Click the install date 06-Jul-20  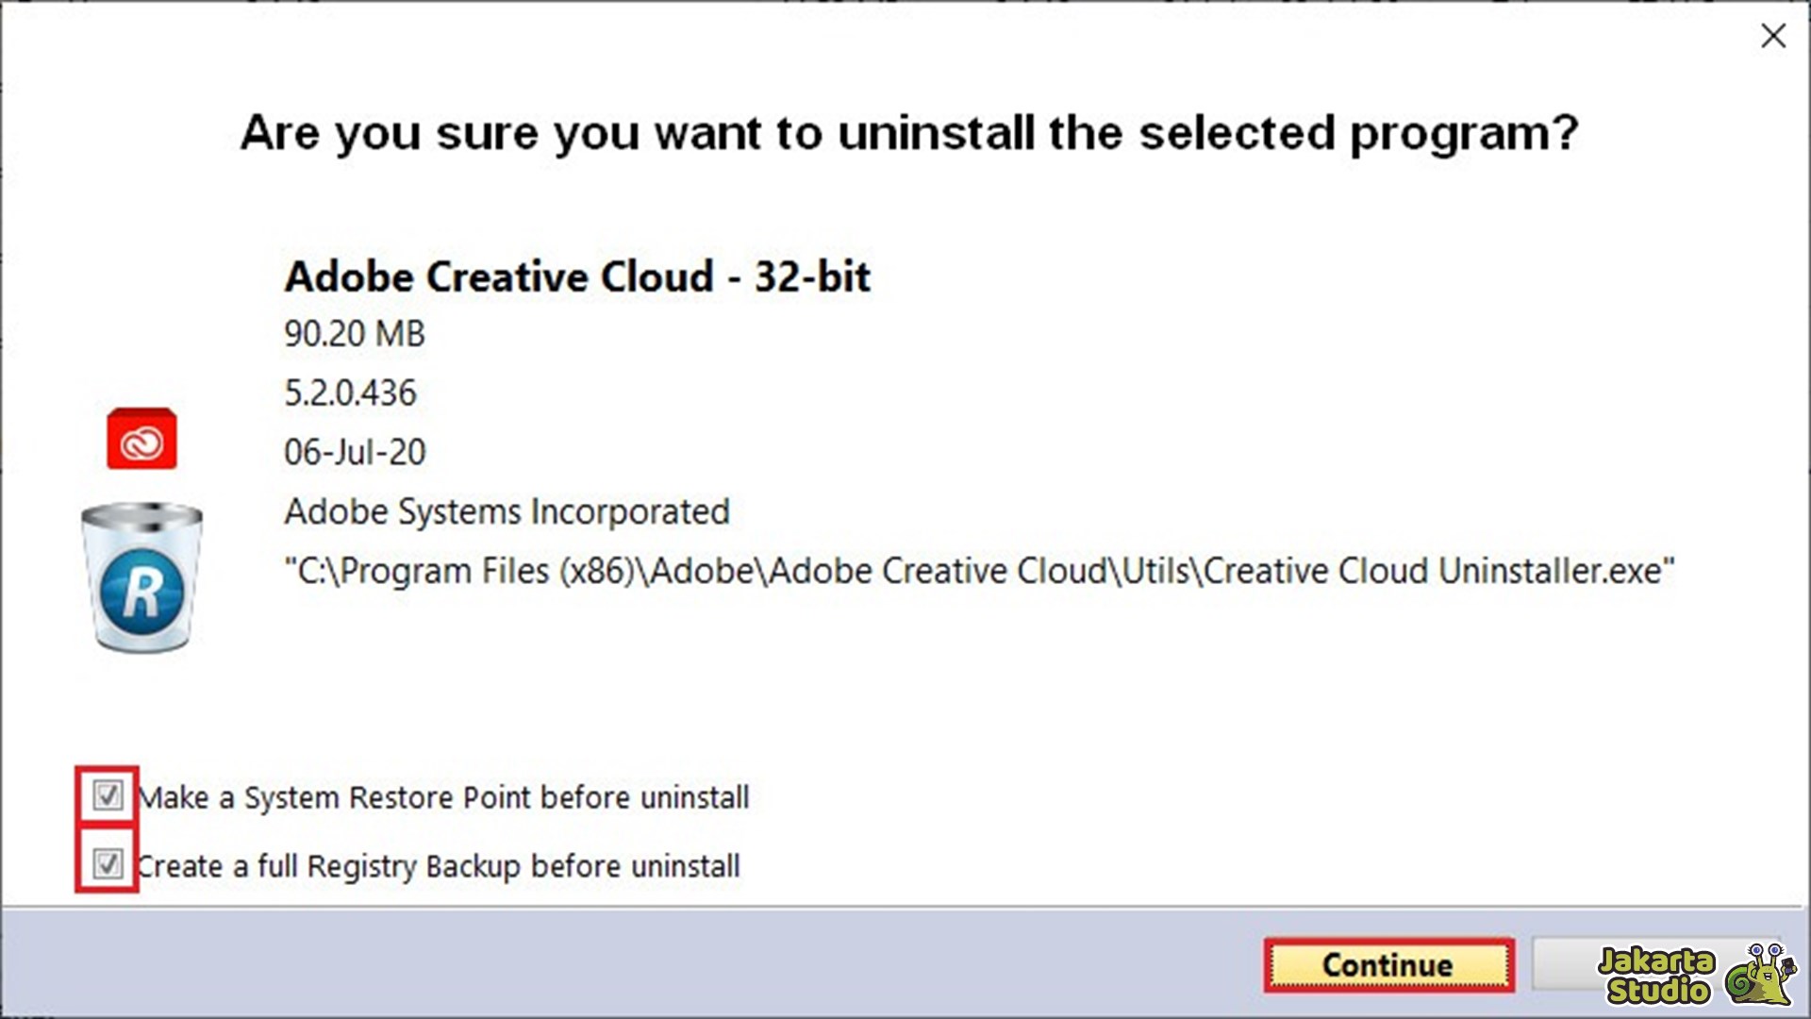[x=355, y=452]
